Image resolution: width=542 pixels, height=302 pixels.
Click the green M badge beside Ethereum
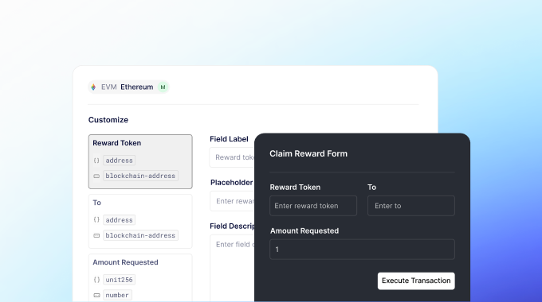click(163, 87)
